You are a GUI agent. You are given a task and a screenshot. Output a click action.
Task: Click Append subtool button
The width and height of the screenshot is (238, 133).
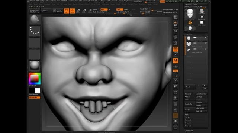[202, 103]
